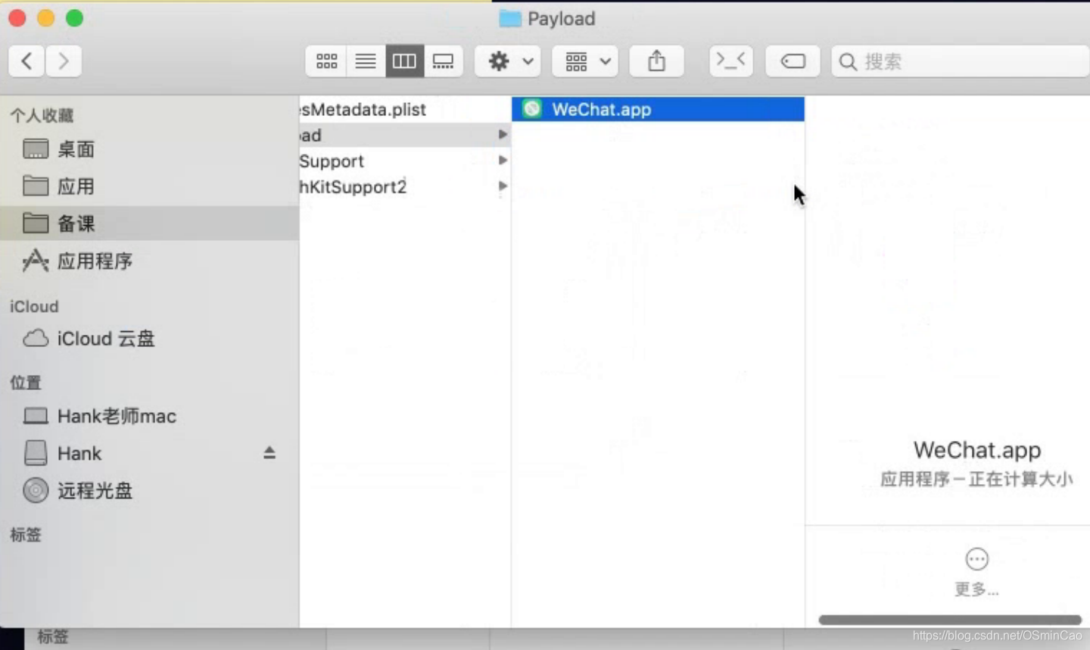Switch Finder to gallery view
This screenshot has height=650, width=1090.
coord(444,61)
